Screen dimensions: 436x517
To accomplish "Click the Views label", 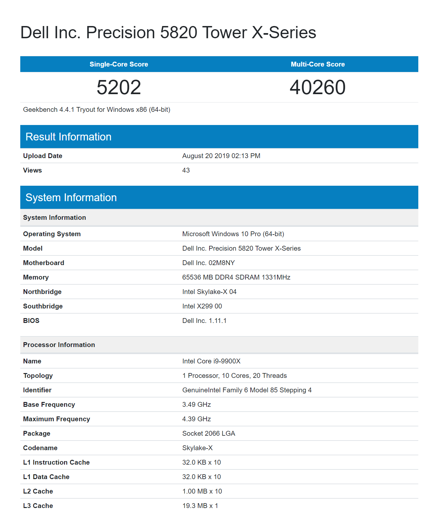I will pos(32,170).
